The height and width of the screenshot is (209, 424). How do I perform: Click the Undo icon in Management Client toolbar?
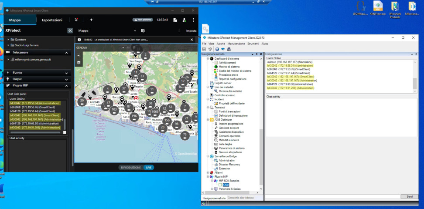click(x=210, y=49)
